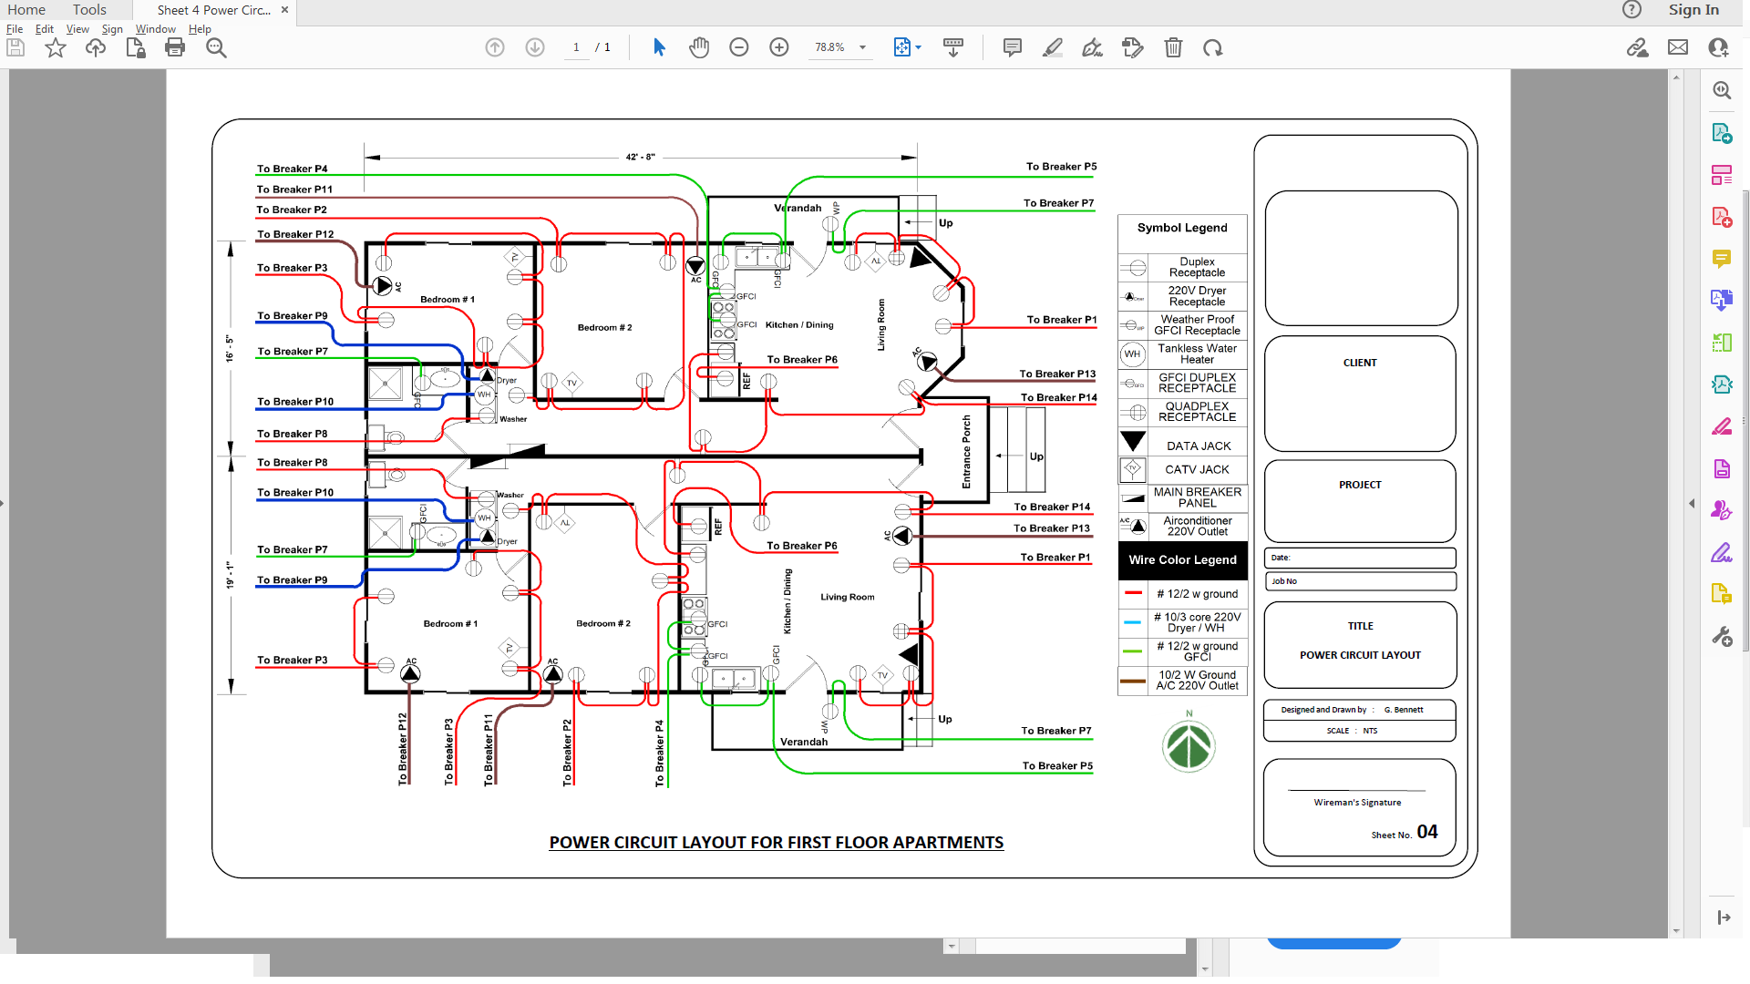Click the Print file icon

175,47
